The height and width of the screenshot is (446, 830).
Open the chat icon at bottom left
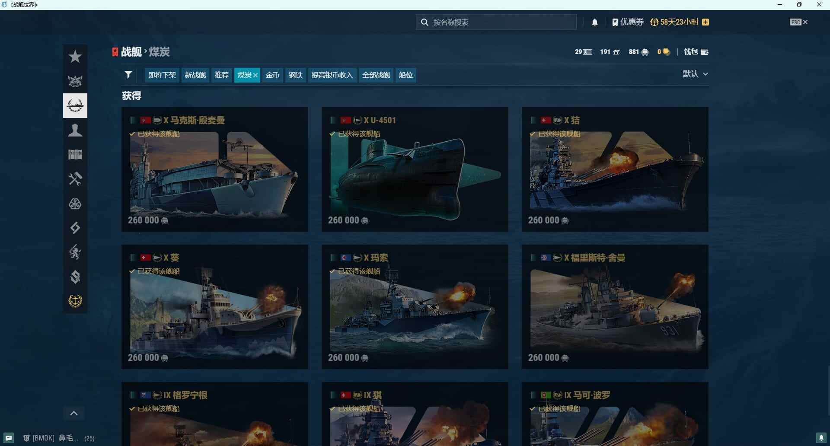pyautogui.click(x=9, y=438)
